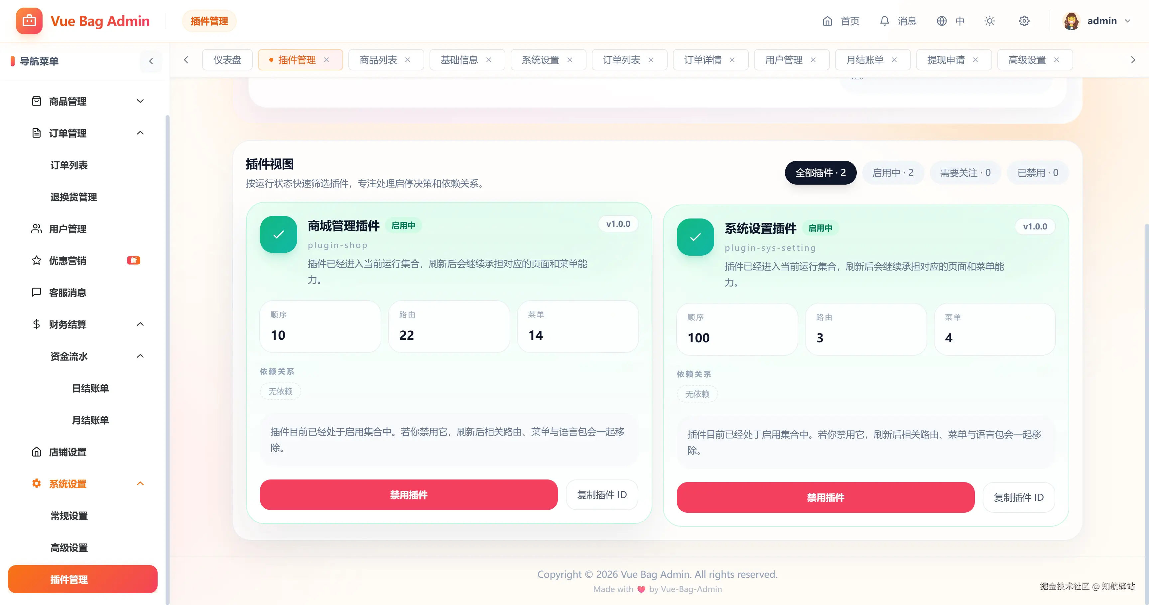Copy plugin ID of 系统设置插件
Viewport: 1149px width, 605px height.
click(1019, 497)
